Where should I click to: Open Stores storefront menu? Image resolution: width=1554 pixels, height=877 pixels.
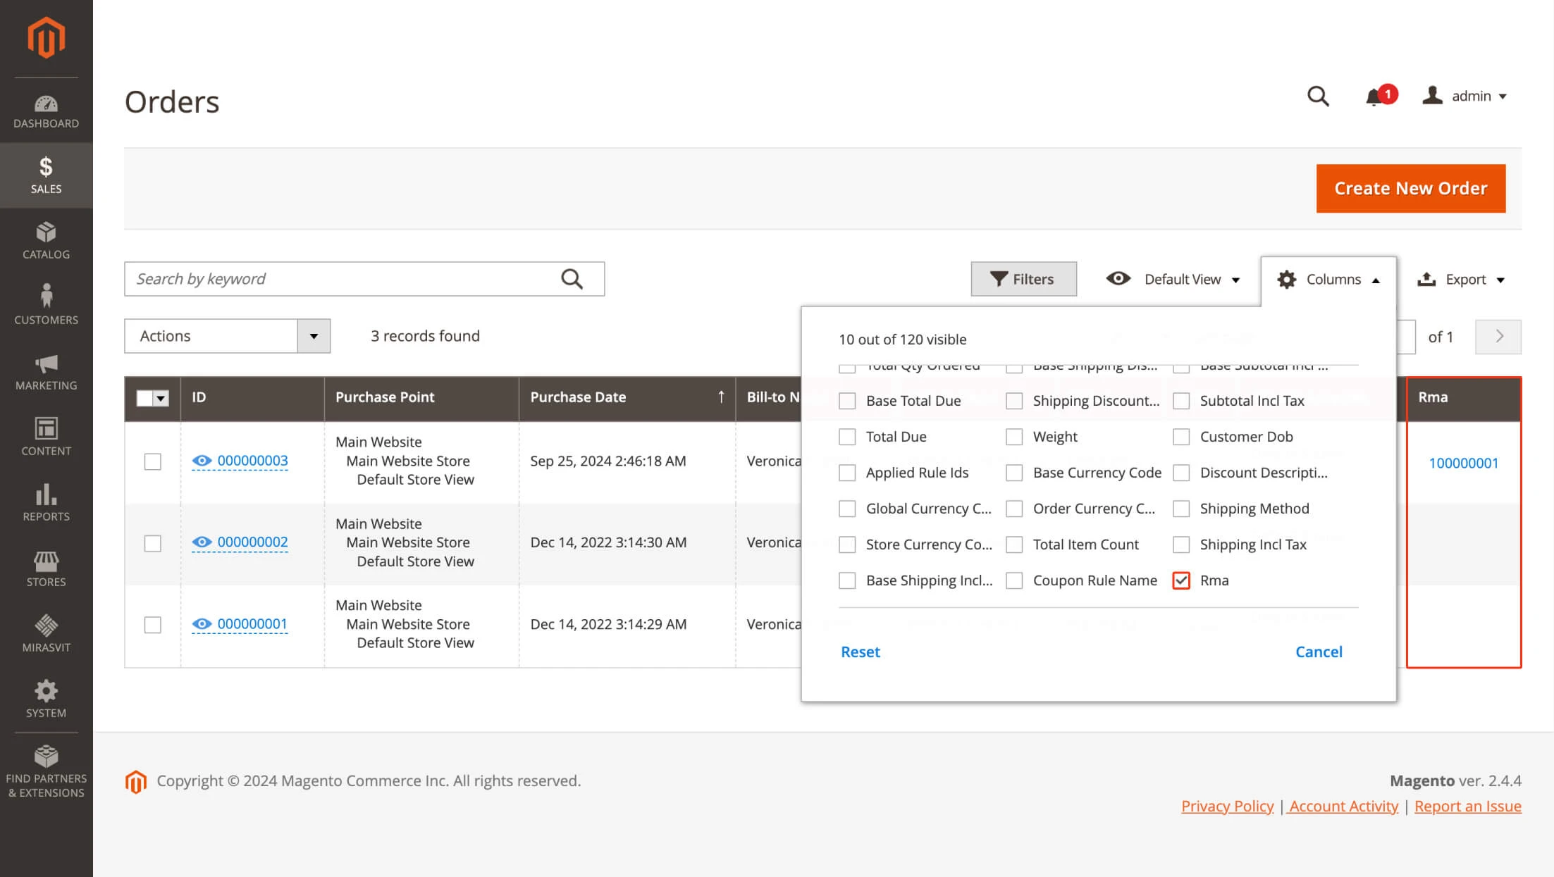[x=46, y=568]
